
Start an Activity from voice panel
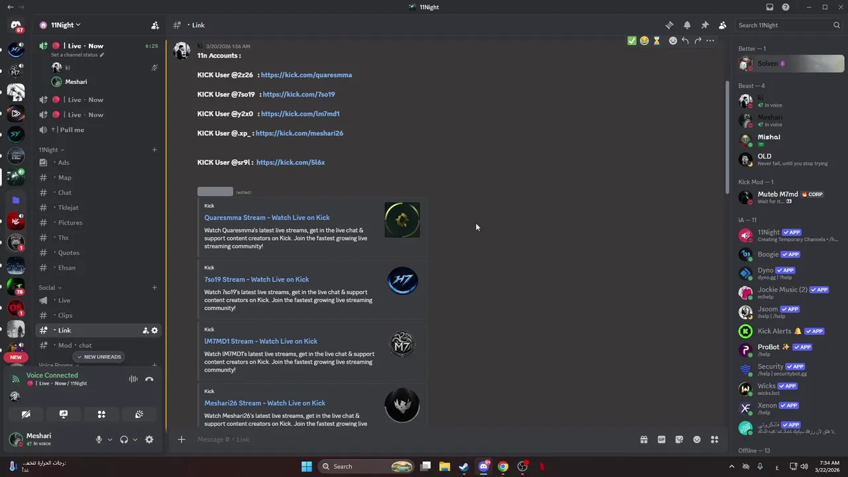101,414
